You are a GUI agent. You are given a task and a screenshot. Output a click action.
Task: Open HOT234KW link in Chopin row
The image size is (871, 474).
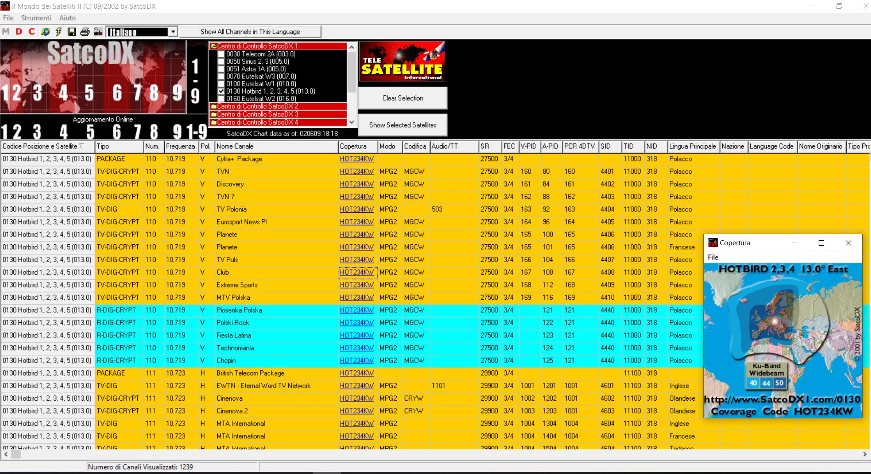(357, 361)
